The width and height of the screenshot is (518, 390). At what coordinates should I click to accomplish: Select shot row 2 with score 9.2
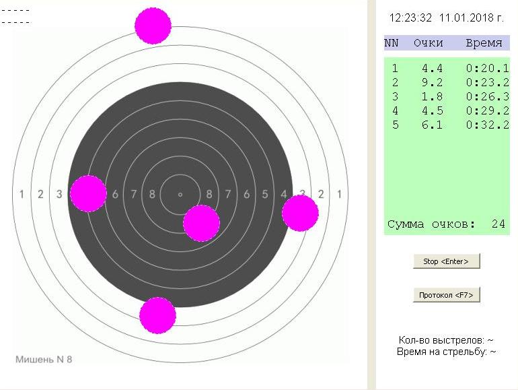447,82
